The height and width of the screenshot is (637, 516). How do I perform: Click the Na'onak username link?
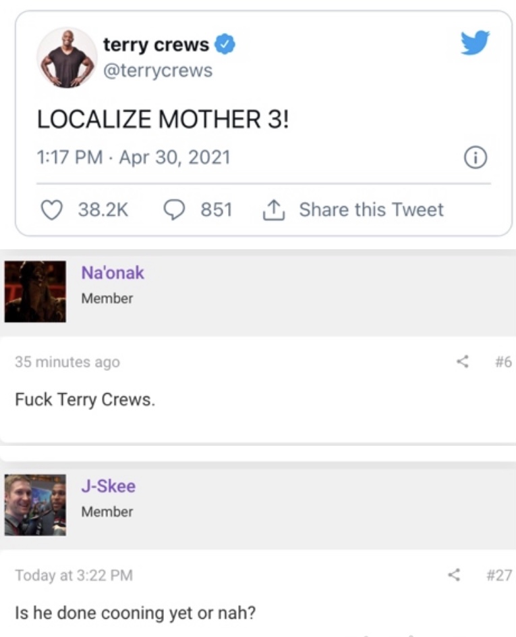pos(113,273)
